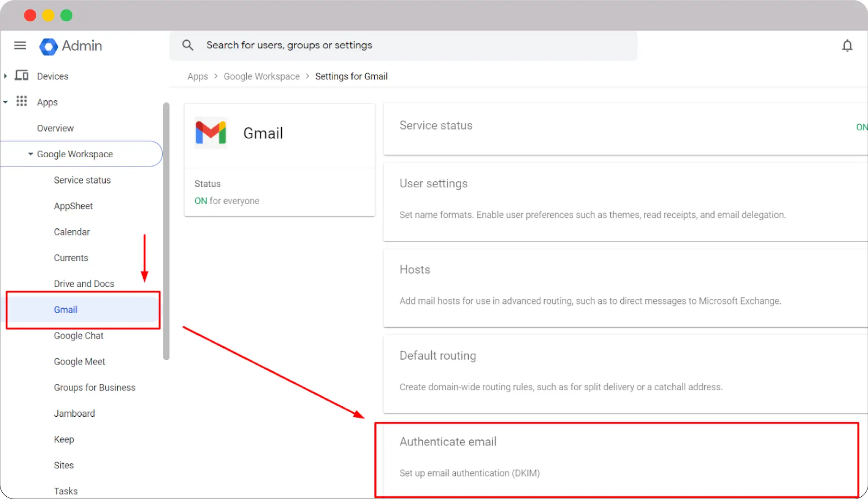Click the Apps grid icon in the sidebar
Viewport: 868px width, 499px height.
[22, 102]
